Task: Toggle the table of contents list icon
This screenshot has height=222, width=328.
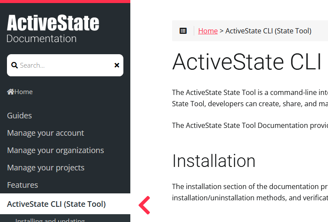Action: [x=183, y=31]
